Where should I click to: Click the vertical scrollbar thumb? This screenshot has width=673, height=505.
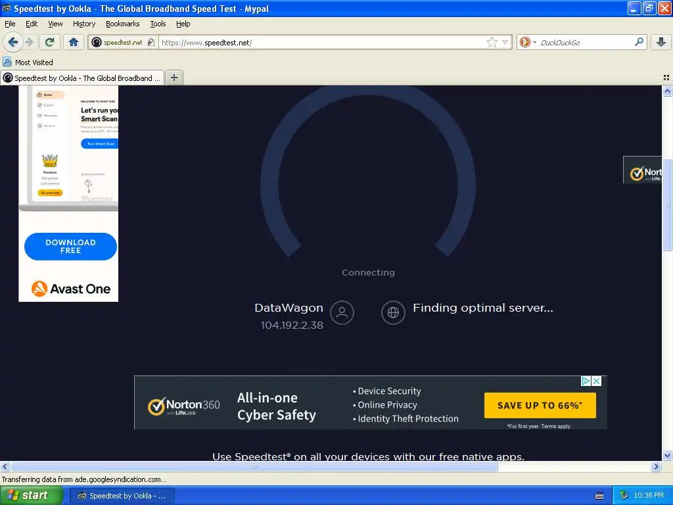point(667,204)
